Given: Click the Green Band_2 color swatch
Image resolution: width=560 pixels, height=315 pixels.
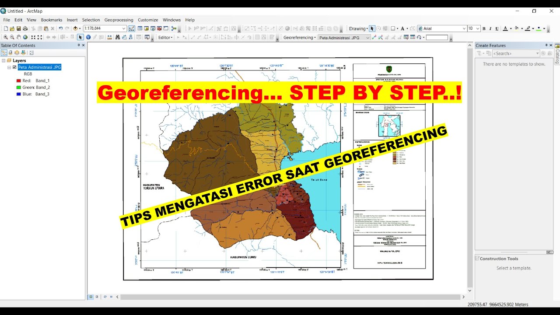Looking at the screenshot, I should click(x=18, y=87).
